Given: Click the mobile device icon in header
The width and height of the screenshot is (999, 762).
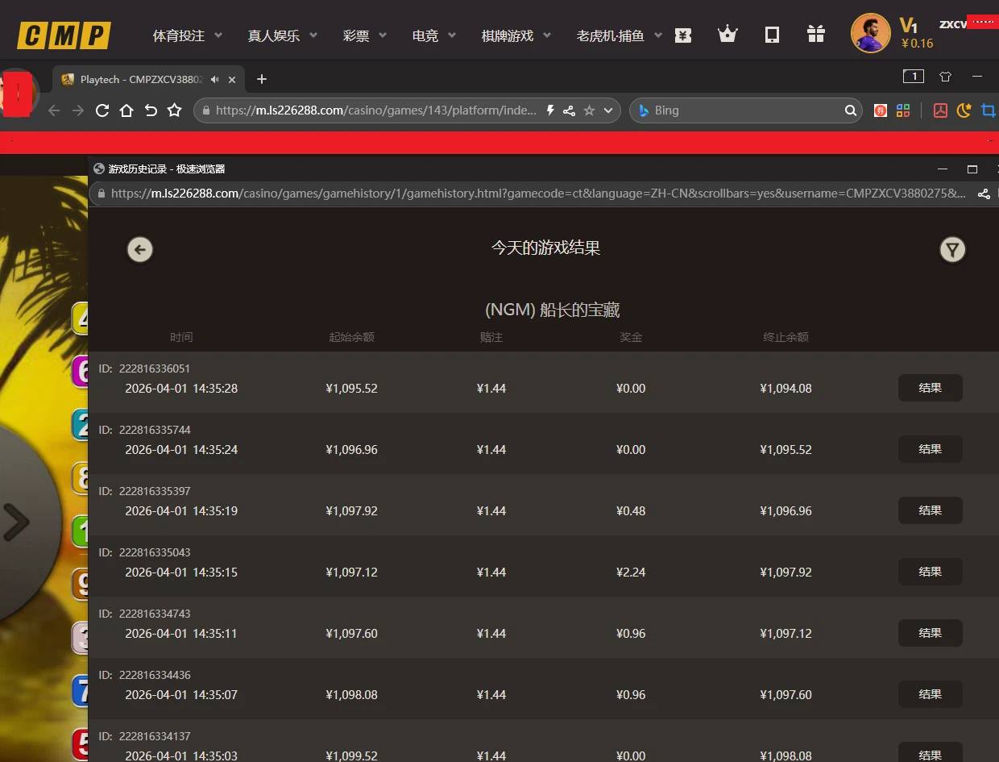Looking at the screenshot, I should (772, 35).
